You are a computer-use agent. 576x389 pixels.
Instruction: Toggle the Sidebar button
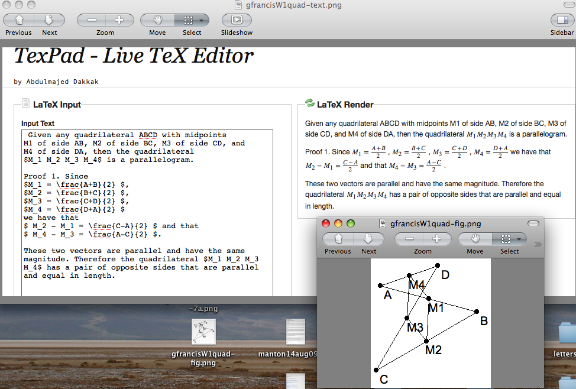tap(562, 20)
